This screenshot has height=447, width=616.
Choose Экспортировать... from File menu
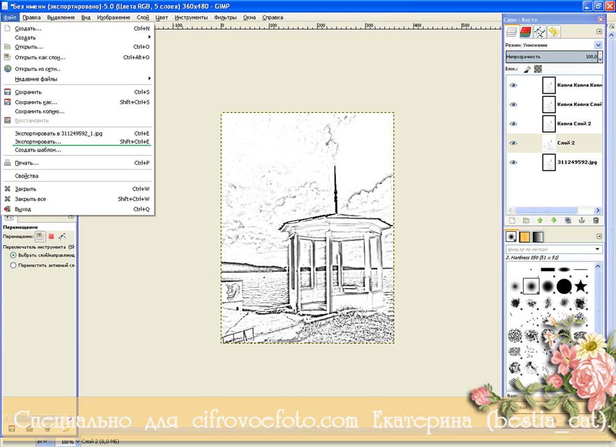point(38,142)
